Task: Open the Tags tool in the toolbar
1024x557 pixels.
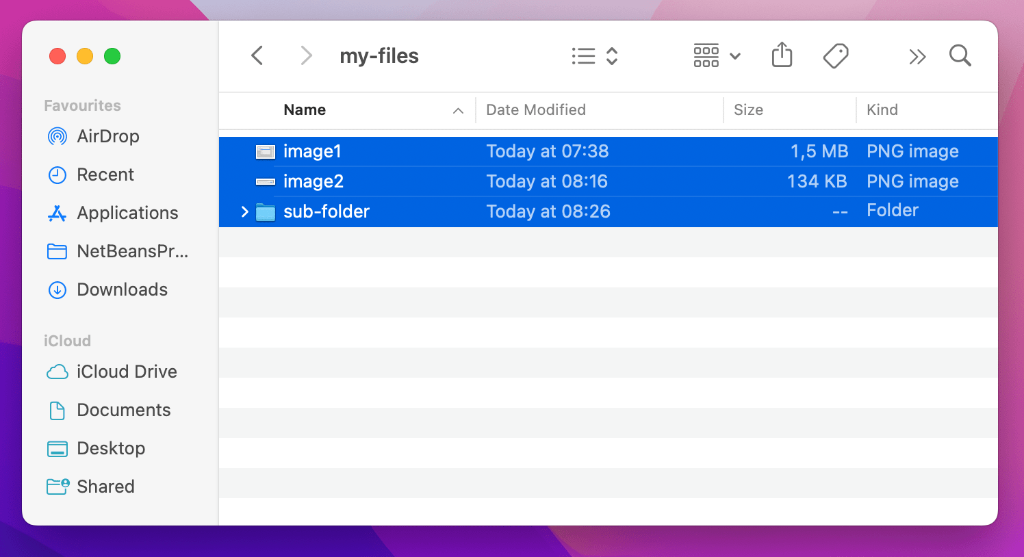Action: point(835,55)
